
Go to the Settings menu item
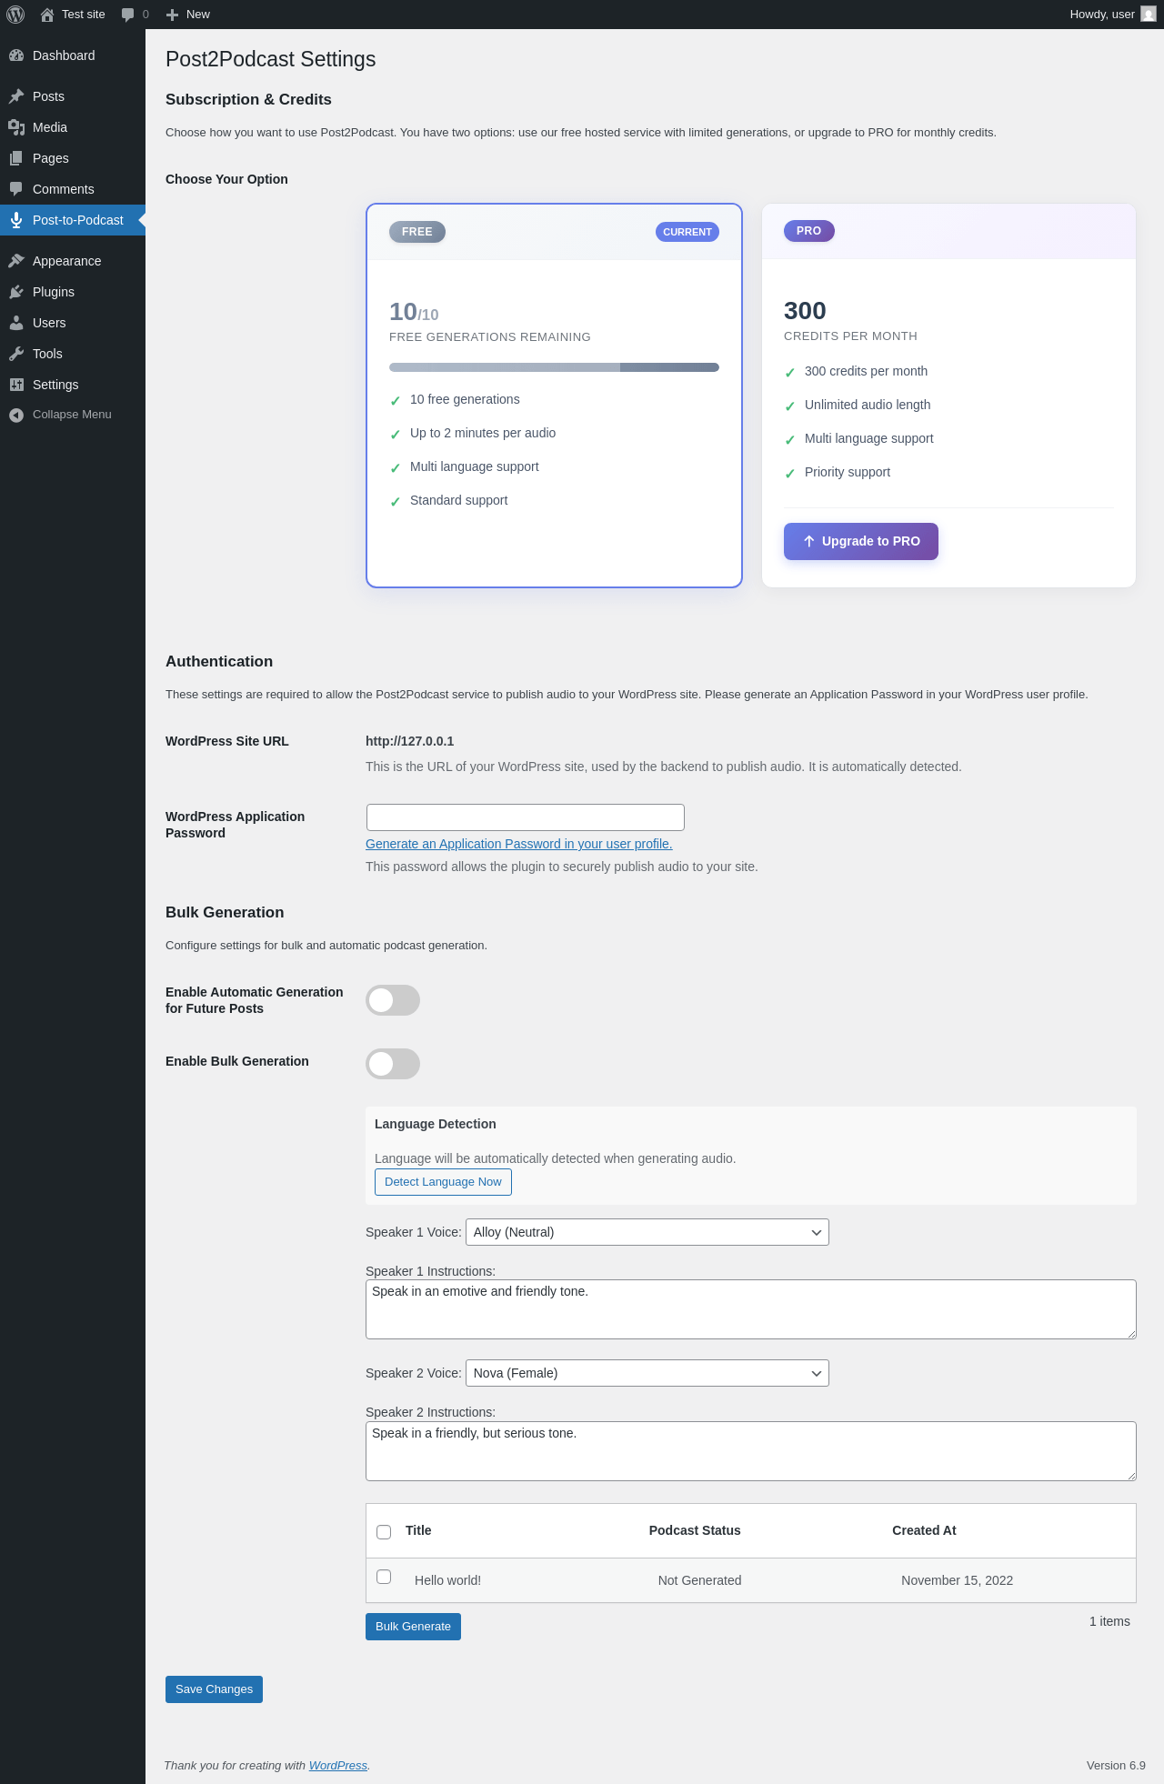55,385
